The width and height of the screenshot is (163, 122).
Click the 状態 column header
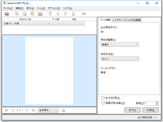click(74, 19)
